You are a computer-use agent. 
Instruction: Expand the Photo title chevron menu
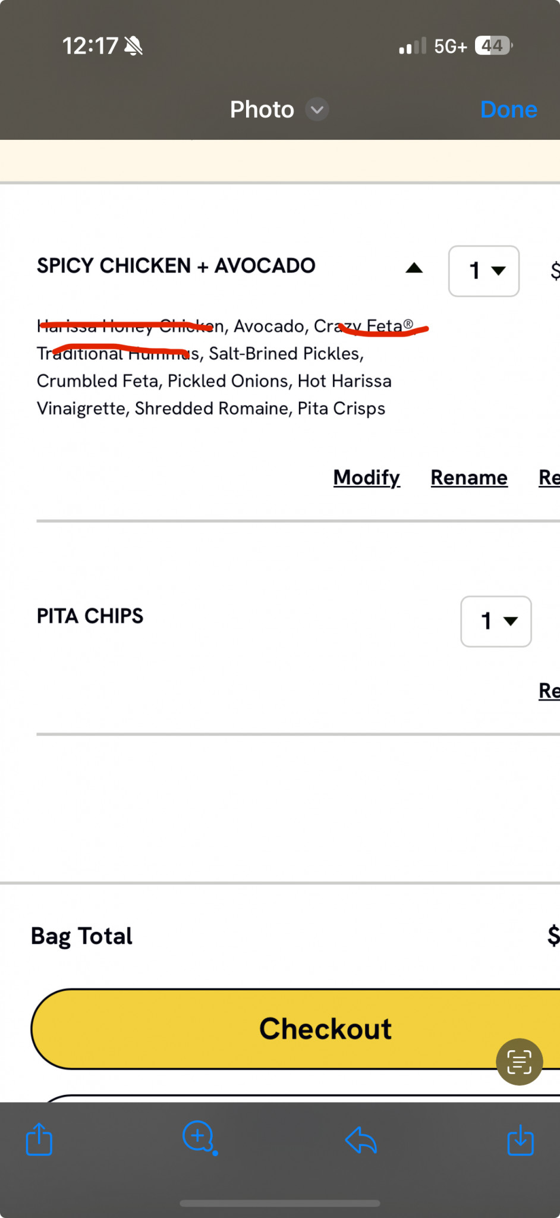pos(317,109)
